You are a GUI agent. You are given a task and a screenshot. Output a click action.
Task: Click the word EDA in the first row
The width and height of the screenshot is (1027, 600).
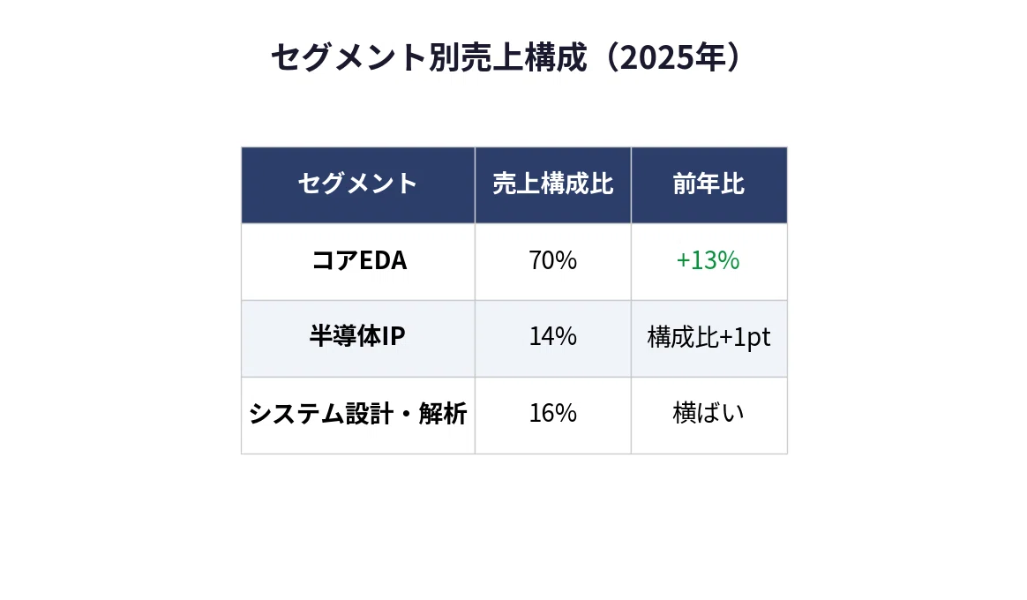pyautogui.click(x=383, y=260)
